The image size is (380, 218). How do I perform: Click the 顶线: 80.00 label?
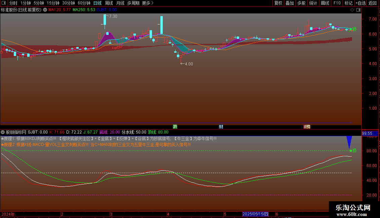pyautogui.click(x=158, y=132)
